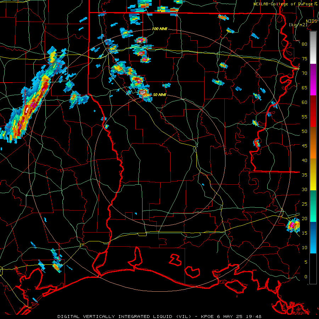Click the 65 value on color scale

click(x=304, y=88)
